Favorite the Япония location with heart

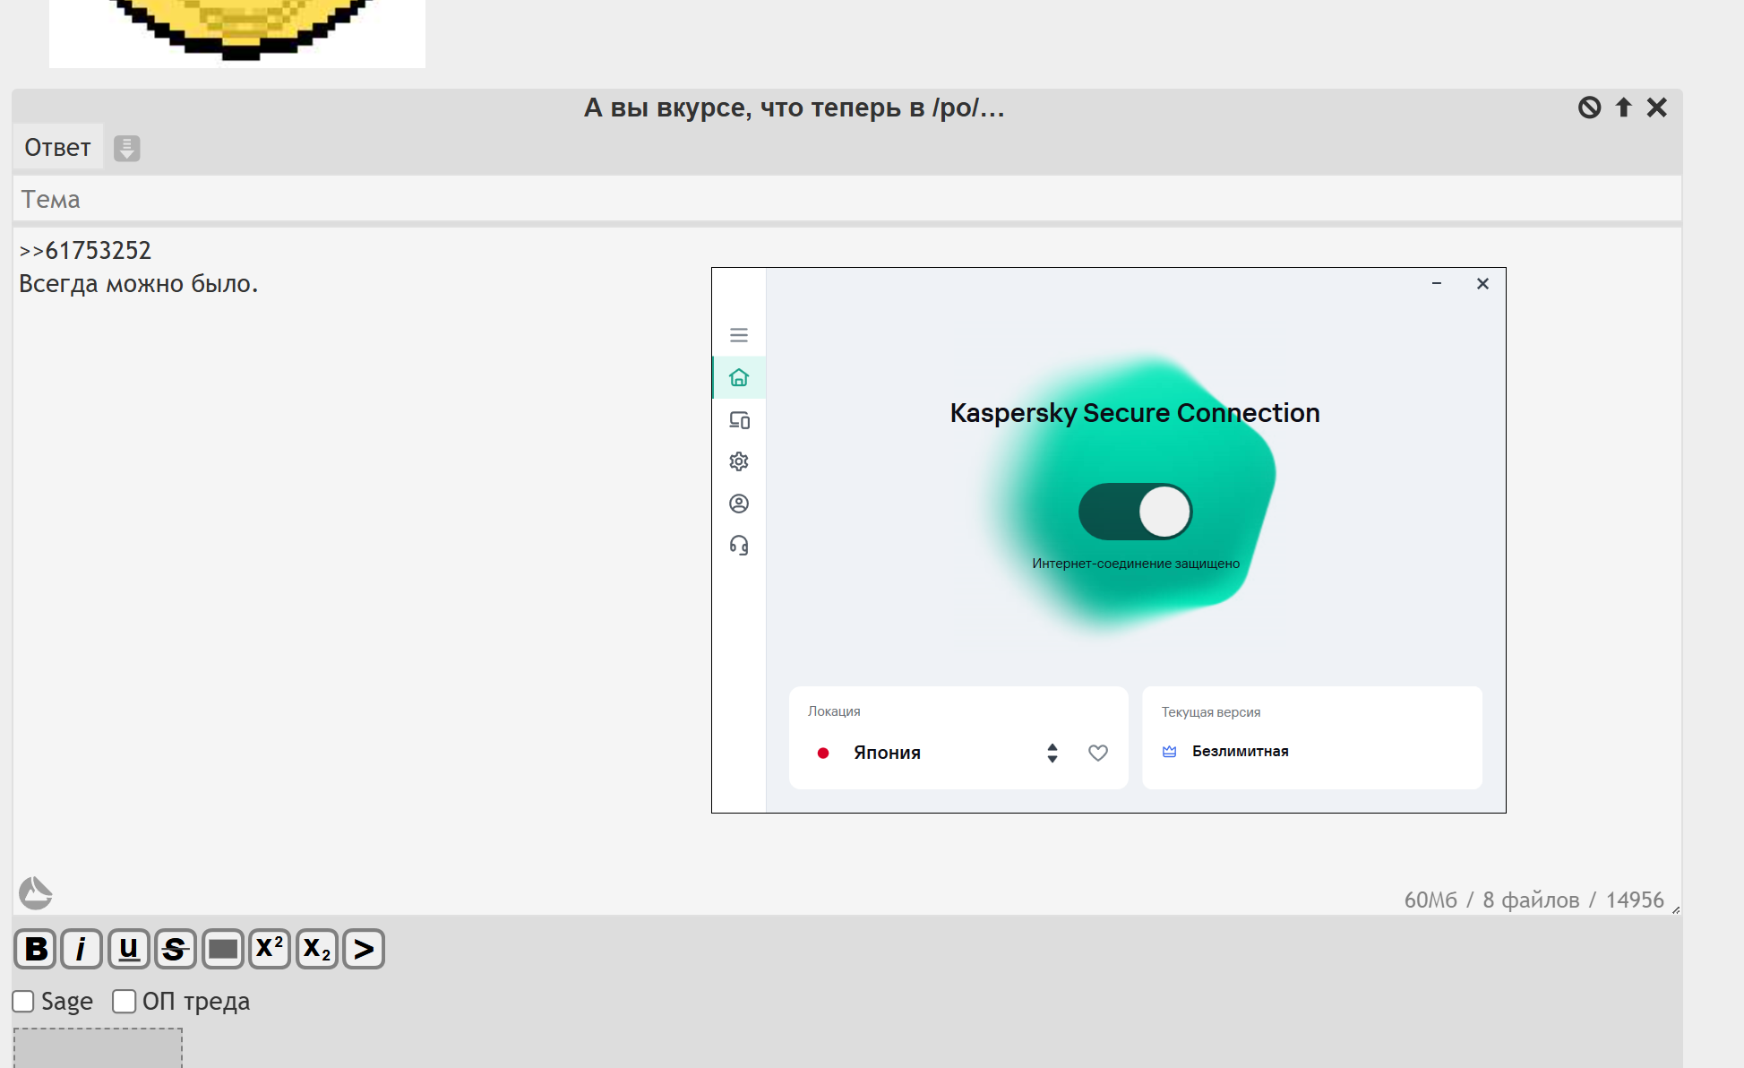1098,753
